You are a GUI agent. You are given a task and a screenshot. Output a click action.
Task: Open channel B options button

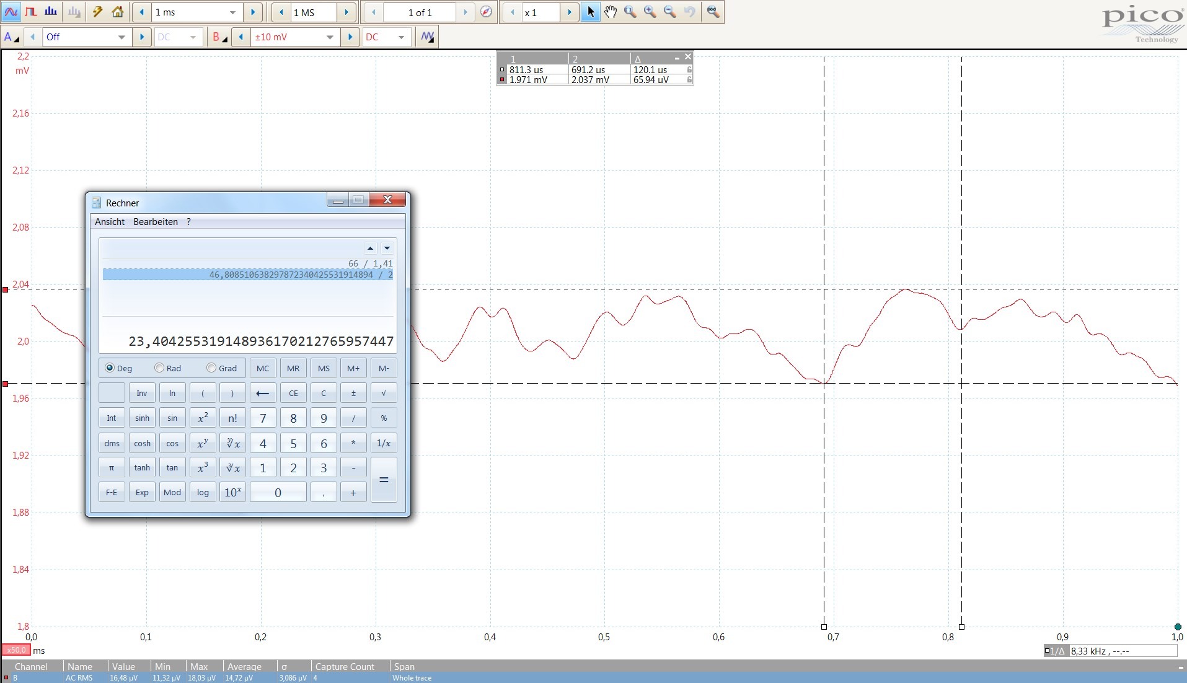(219, 37)
